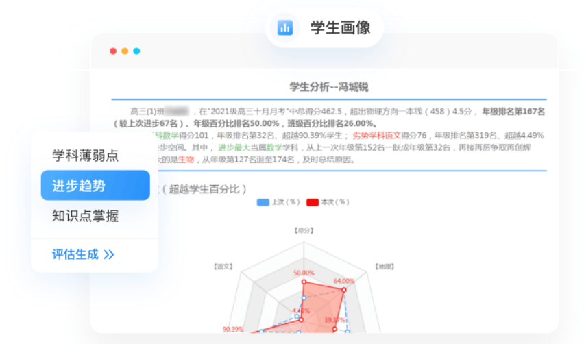Image resolution: width=584 pixels, height=344 pixels.
Task: Click the 【地理】 radar axis label
Action: pos(385,265)
